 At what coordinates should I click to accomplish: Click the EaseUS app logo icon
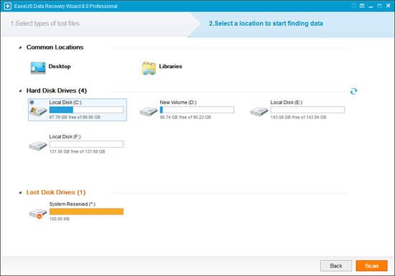click(x=7, y=6)
